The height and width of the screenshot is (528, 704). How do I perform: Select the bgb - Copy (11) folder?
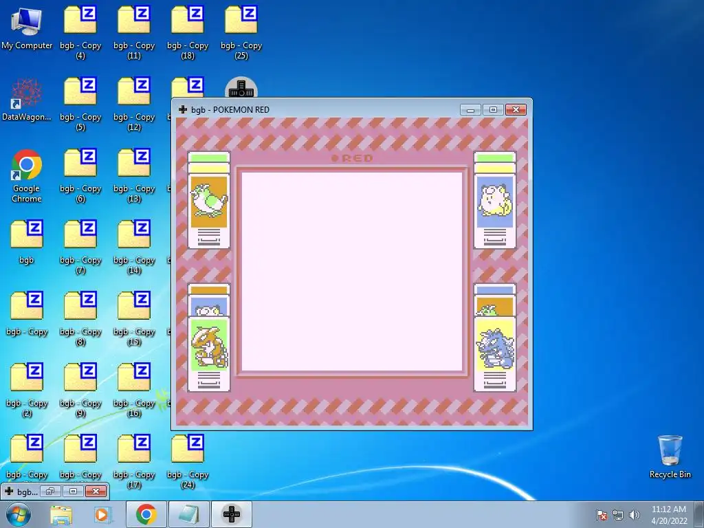[x=134, y=32]
